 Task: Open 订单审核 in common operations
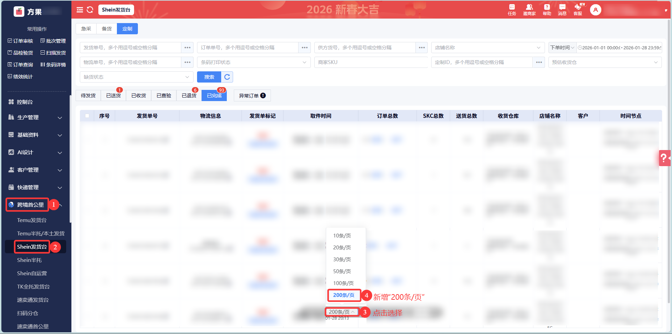(x=20, y=41)
